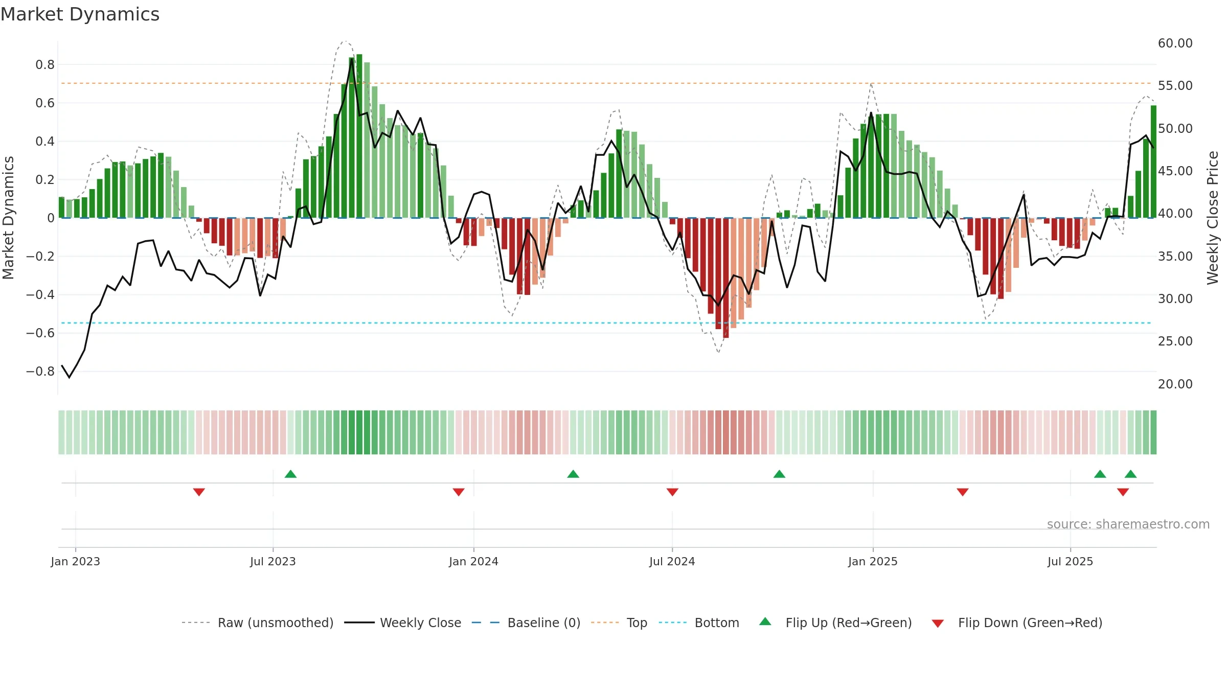Image resolution: width=1227 pixels, height=690 pixels.
Task: Click the Jan 2023 x-axis label
Action: click(x=75, y=561)
